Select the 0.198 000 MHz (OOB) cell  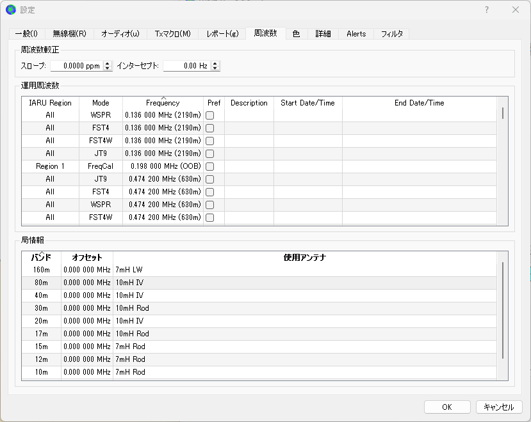click(163, 166)
